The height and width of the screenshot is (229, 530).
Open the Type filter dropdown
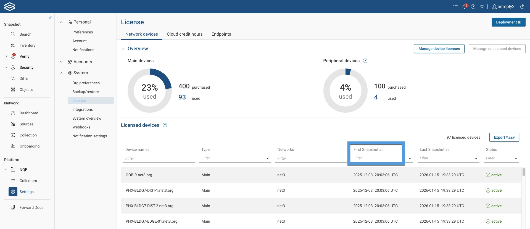pos(267,158)
